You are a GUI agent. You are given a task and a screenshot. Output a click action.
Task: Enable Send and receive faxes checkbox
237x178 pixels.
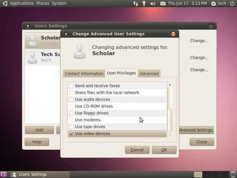tap(71, 86)
